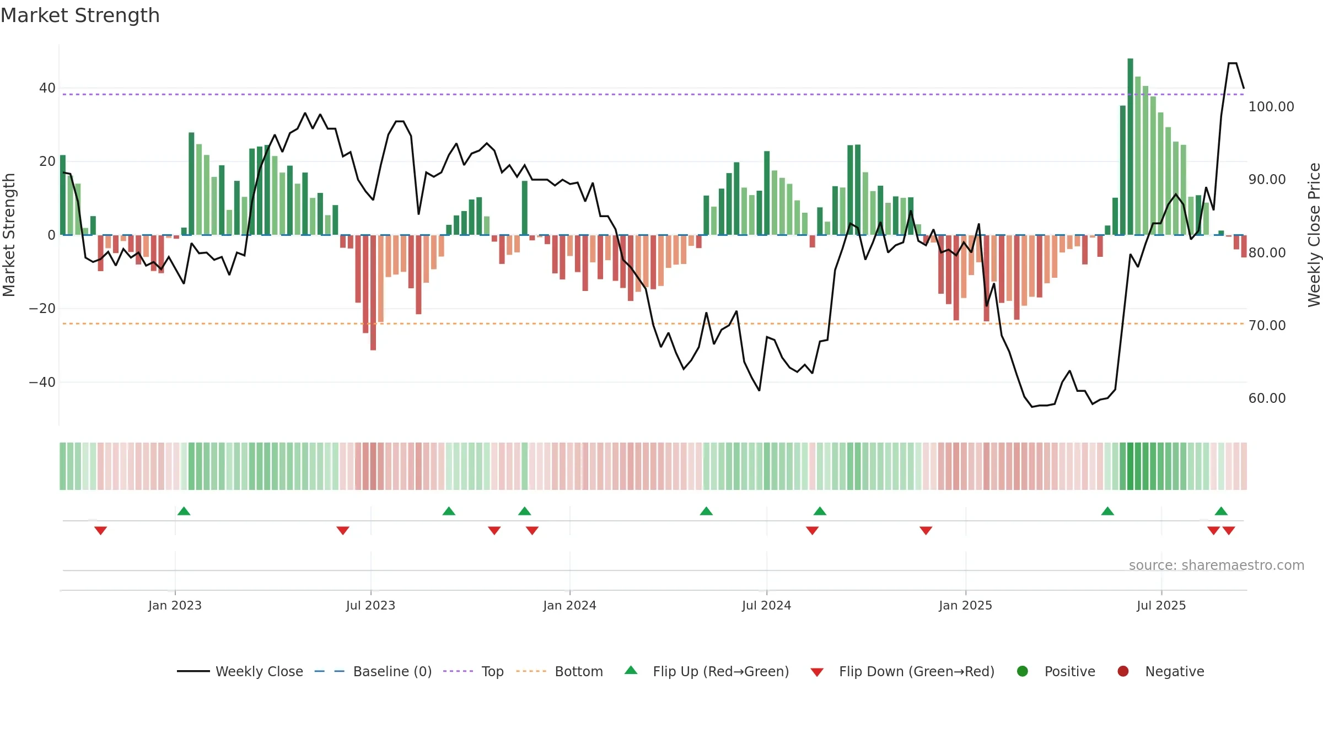The width and height of the screenshot is (1323, 744).
Task: Click the tallest green bar near Jul 2025
Action: [x=1130, y=147]
